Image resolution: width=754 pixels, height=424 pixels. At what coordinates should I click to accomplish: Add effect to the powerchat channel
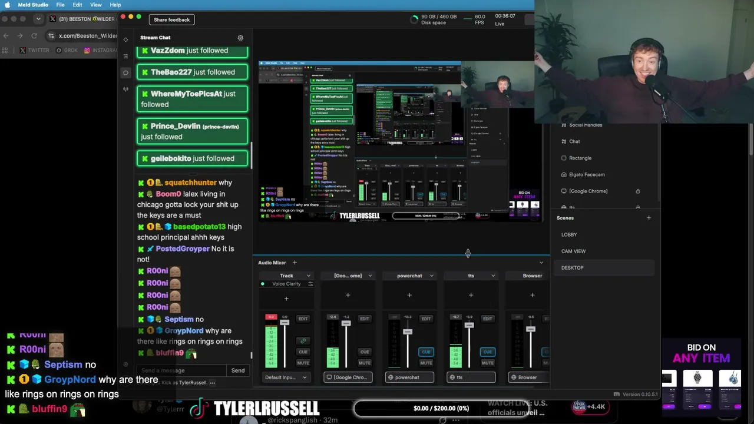pos(409,295)
